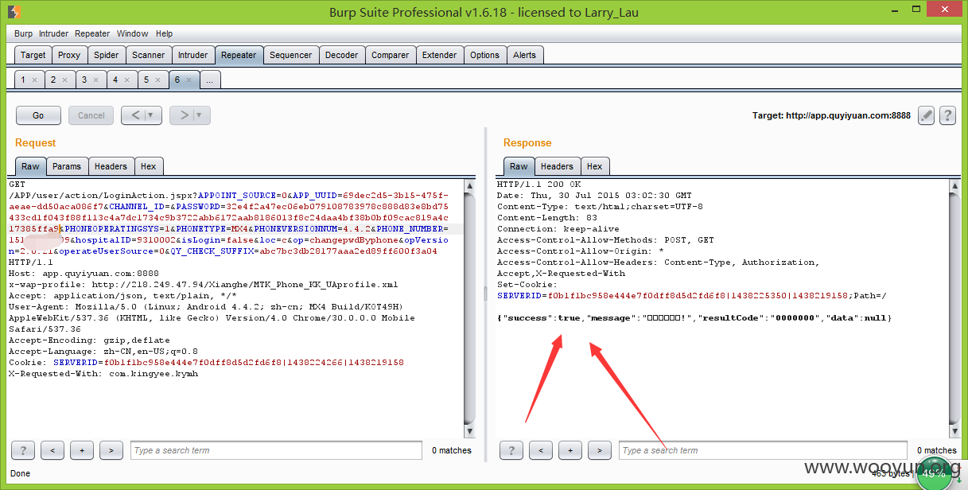Screen dimensions: 968x490
Task: Close Repeater tab 1 with its x
Action: click(x=34, y=80)
